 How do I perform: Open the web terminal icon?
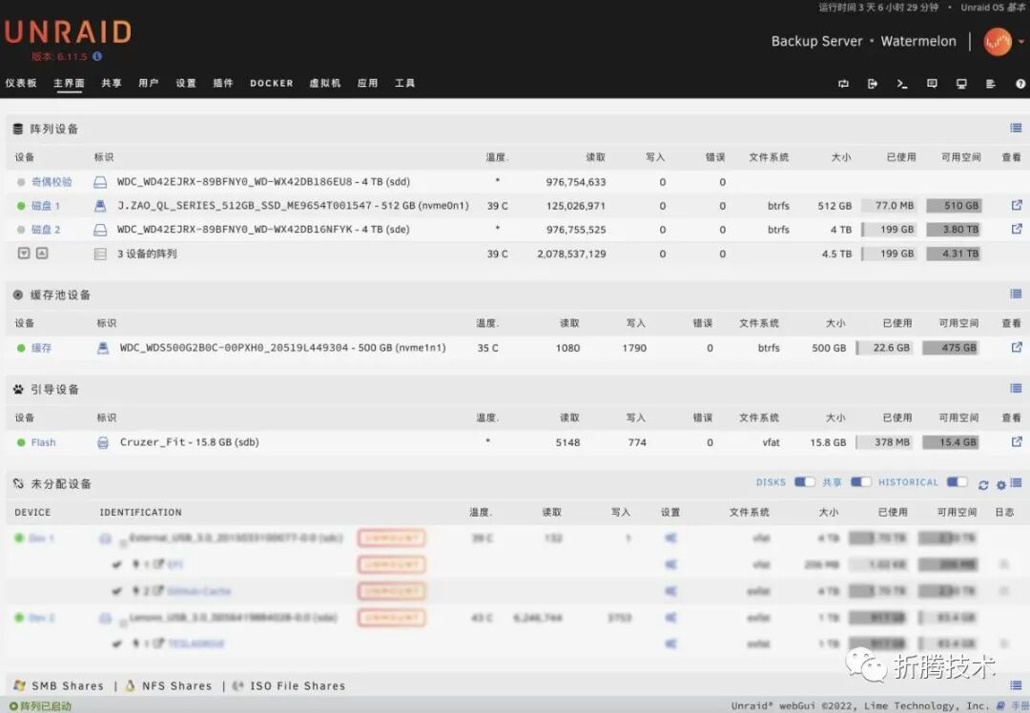[x=902, y=83]
